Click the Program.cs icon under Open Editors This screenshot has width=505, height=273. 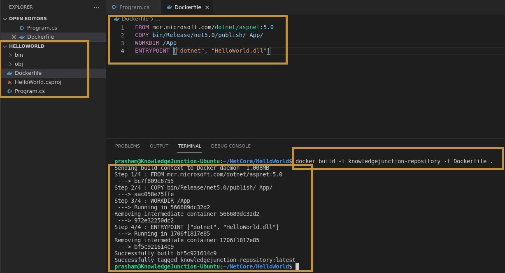(23, 28)
